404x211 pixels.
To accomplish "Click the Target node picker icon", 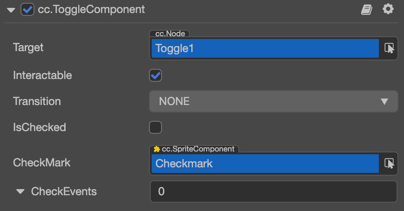I will point(389,48).
